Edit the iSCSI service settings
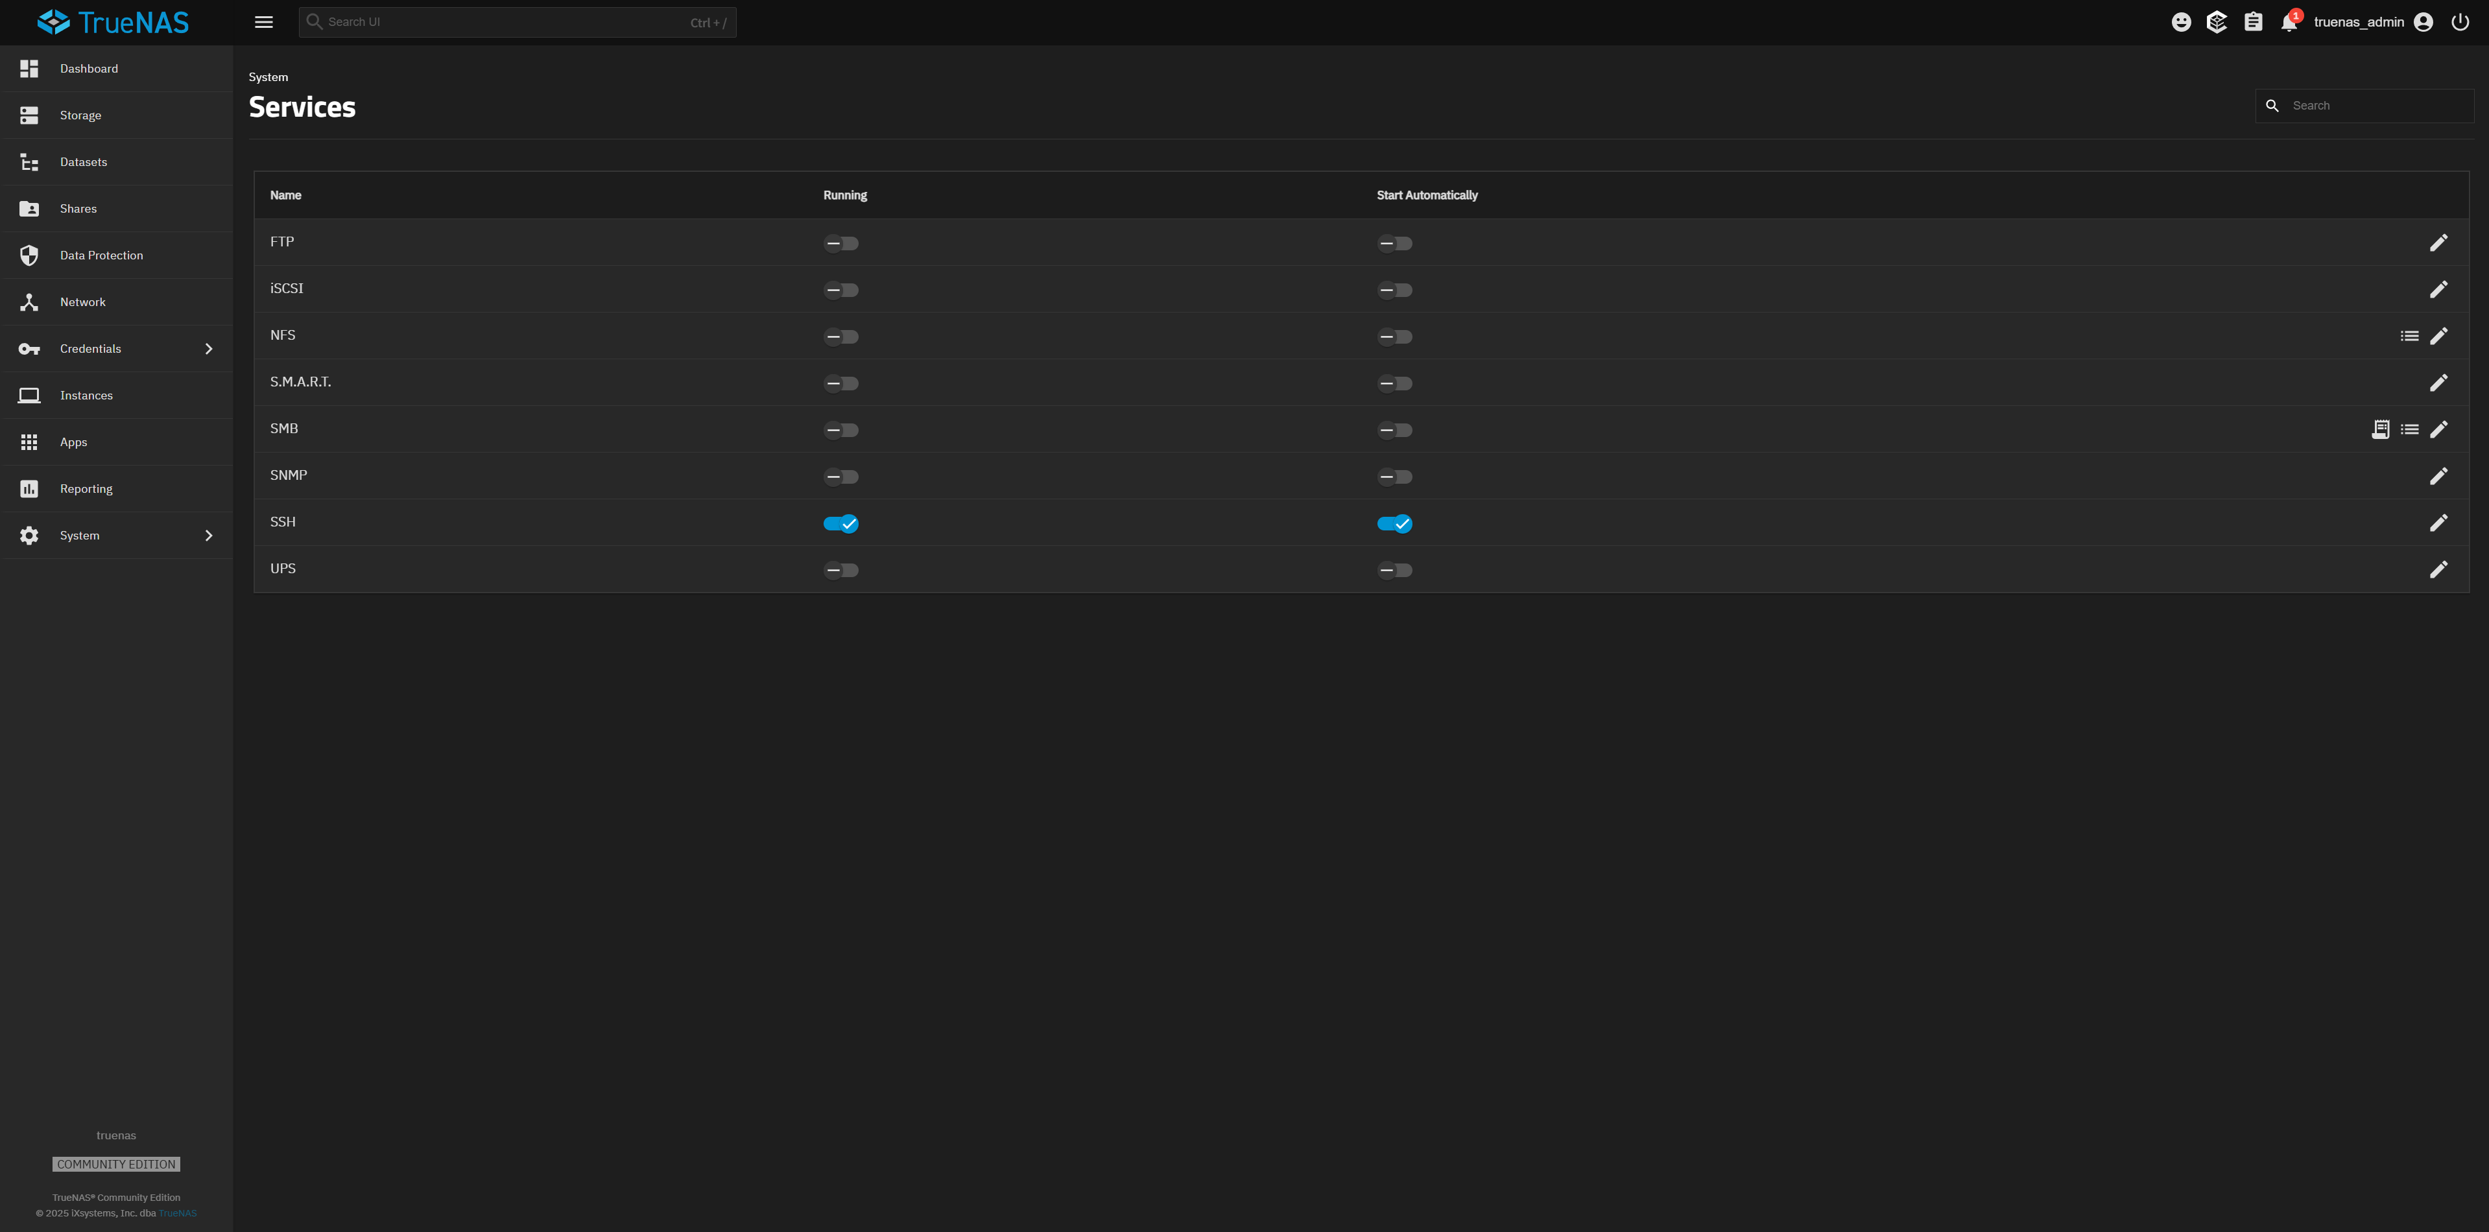The image size is (2489, 1232). (x=2439, y=289)
